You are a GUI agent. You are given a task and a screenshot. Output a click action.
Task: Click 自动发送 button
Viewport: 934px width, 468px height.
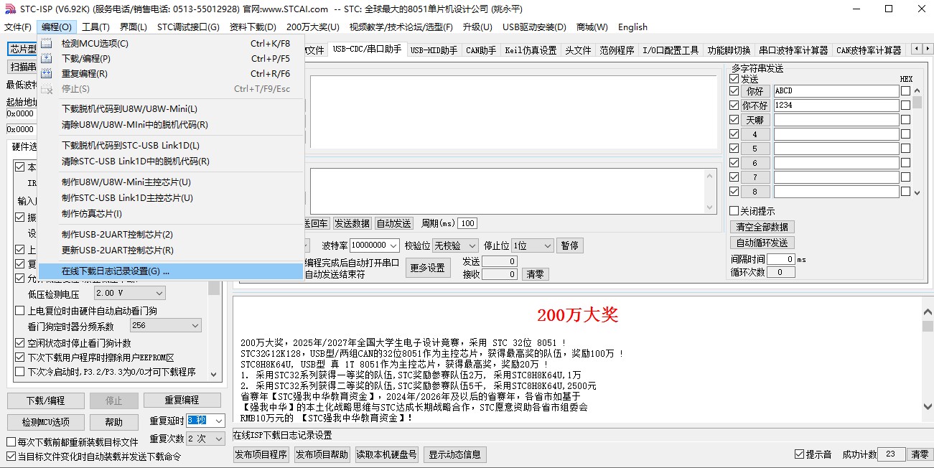click(x=394, y=223)
